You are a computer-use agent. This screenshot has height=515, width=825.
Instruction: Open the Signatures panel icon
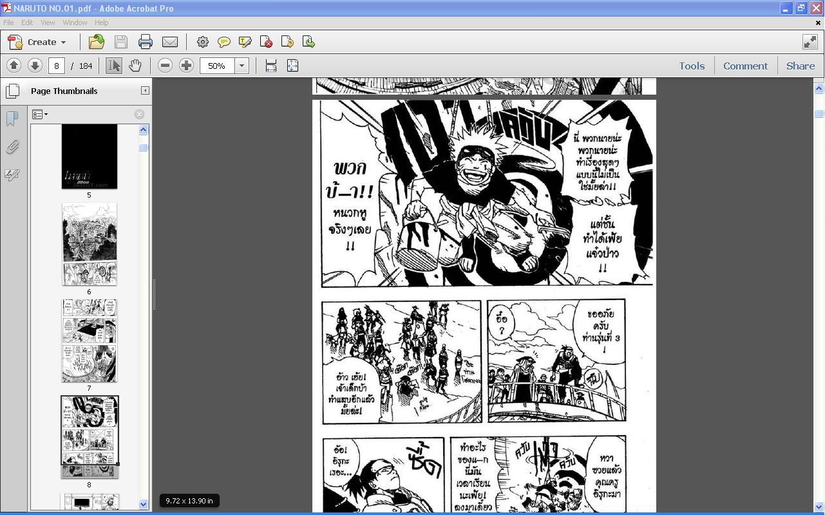pyautogui.click(x=12, y=174)
